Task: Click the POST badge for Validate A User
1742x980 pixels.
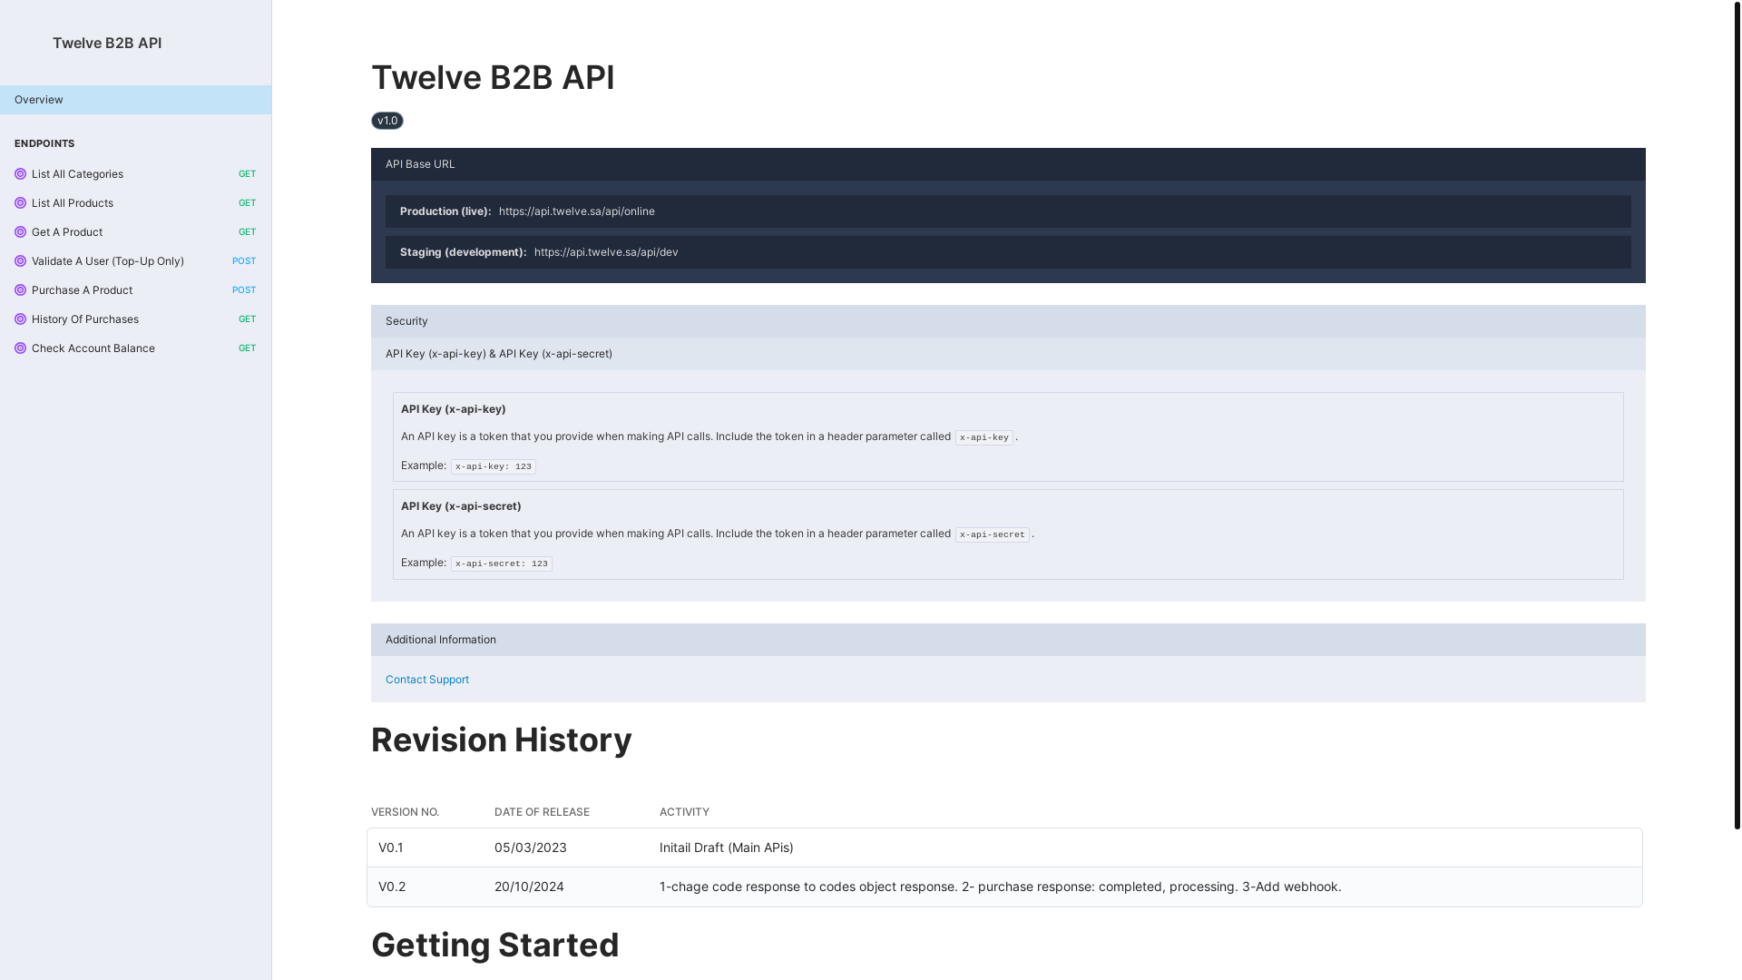Action: [244, 261]
